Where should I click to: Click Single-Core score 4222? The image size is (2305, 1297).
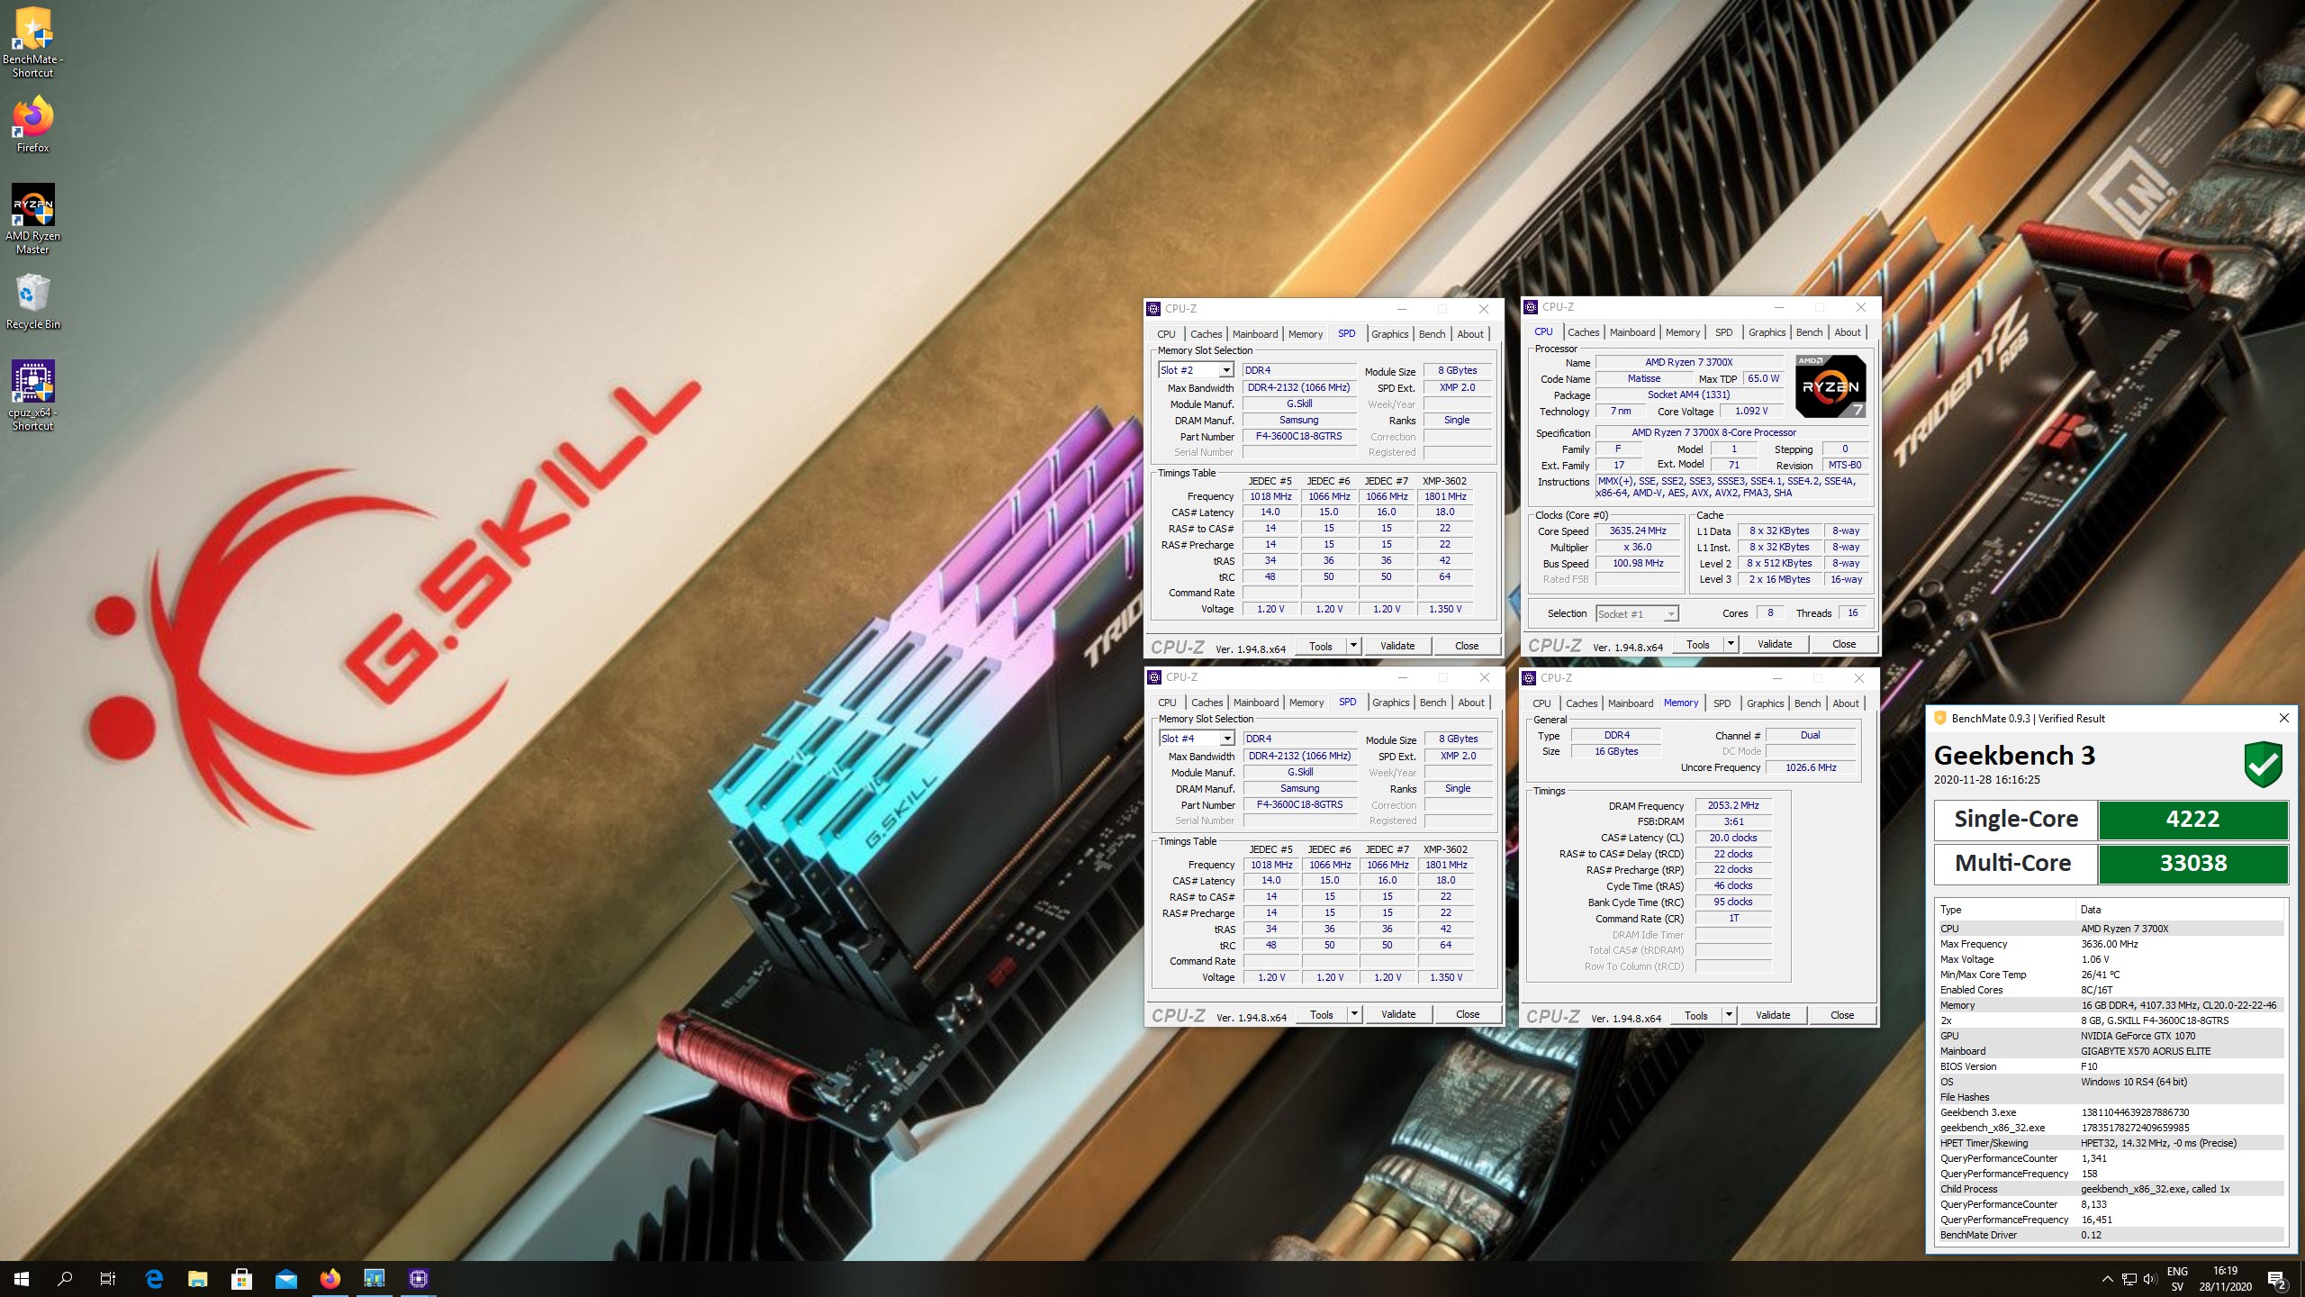2192,819
